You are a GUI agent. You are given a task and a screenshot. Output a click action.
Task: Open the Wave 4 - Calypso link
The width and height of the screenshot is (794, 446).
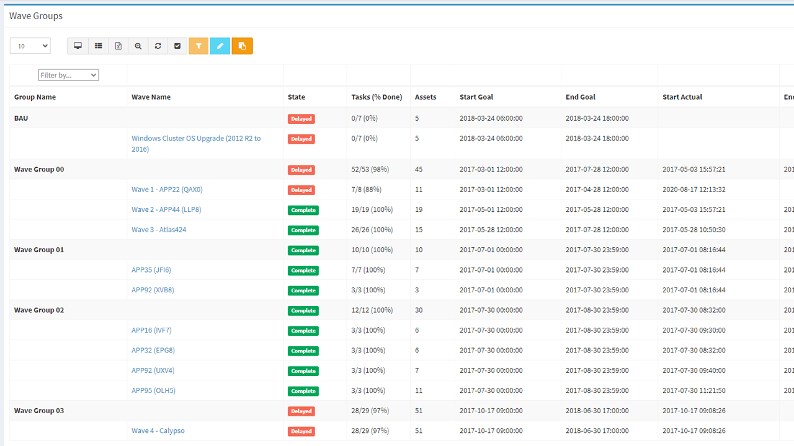[x=158, y=431]
